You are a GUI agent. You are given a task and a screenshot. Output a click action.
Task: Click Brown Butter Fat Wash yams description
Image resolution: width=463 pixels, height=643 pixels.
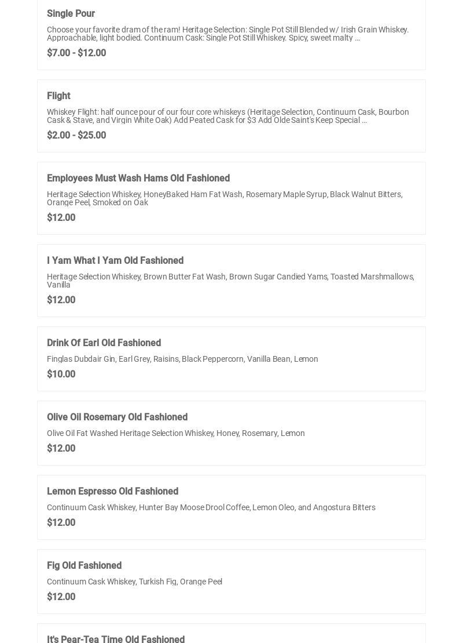(230, 281)
